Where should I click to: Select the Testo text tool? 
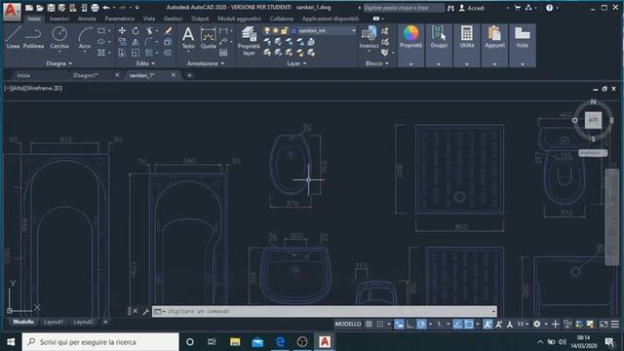(188, 38)
